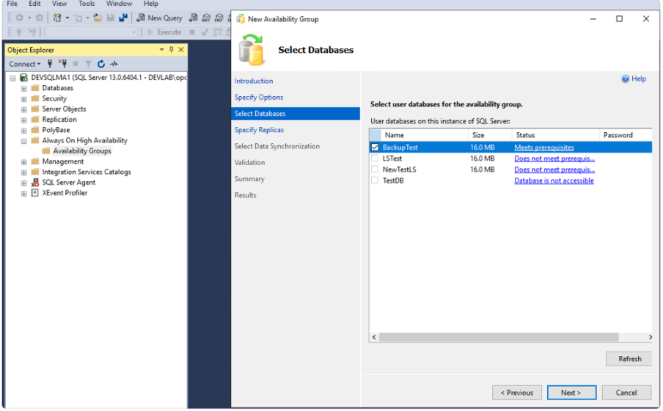Click the Save All blue disks icon
The image size is (663, 411).
[123, 18]
